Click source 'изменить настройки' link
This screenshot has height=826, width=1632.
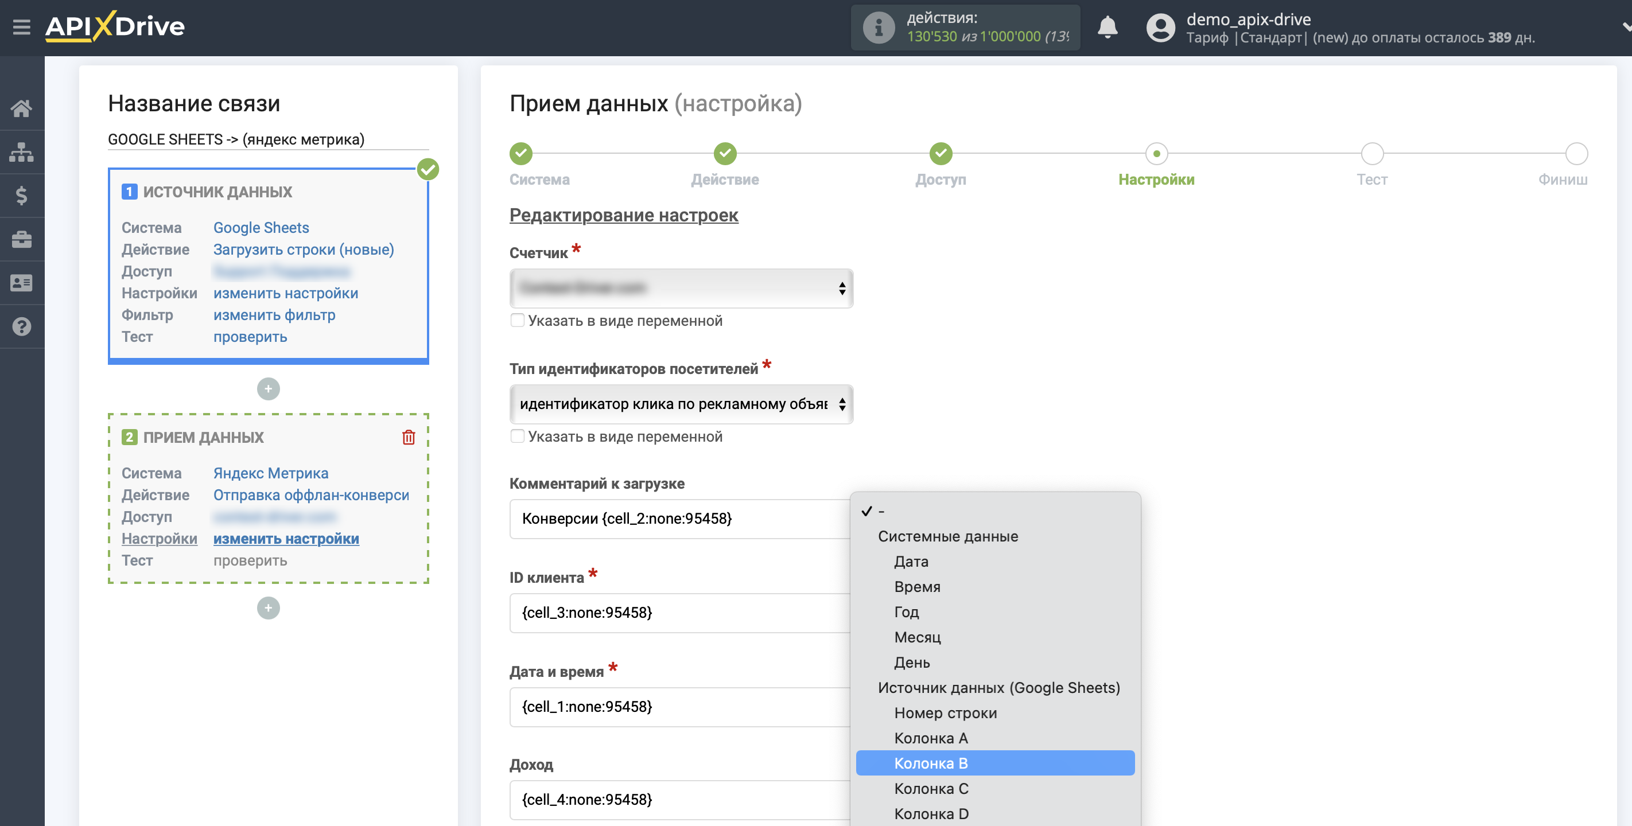tap(286, 293)
